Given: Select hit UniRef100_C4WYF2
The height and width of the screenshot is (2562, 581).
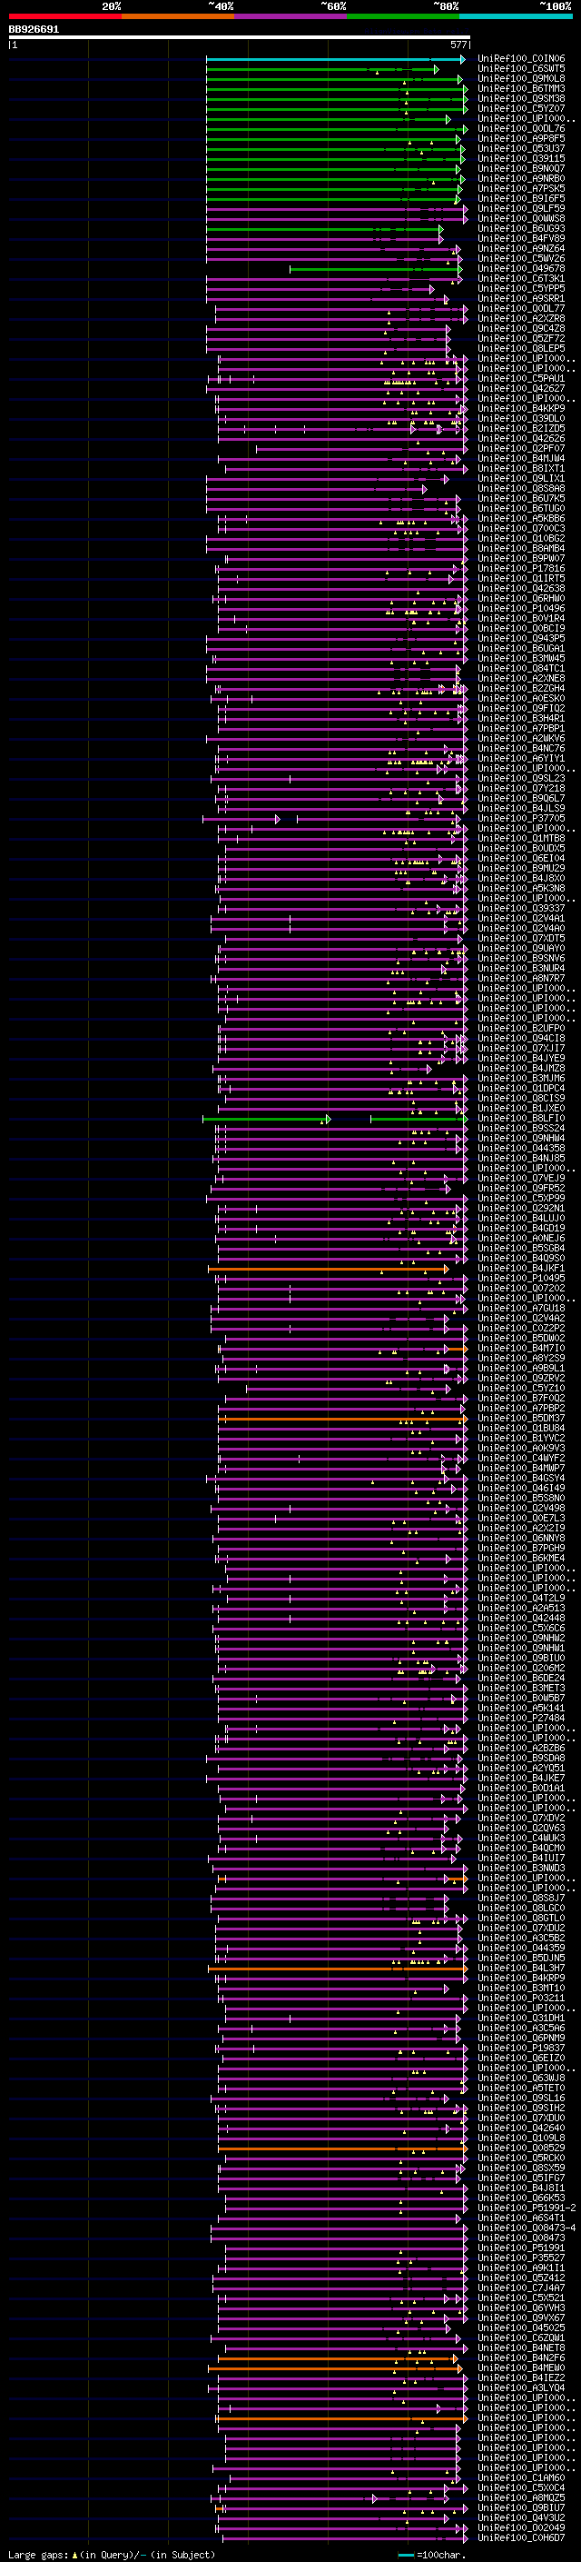Looking at the screenshot, I should point(521,1458).
